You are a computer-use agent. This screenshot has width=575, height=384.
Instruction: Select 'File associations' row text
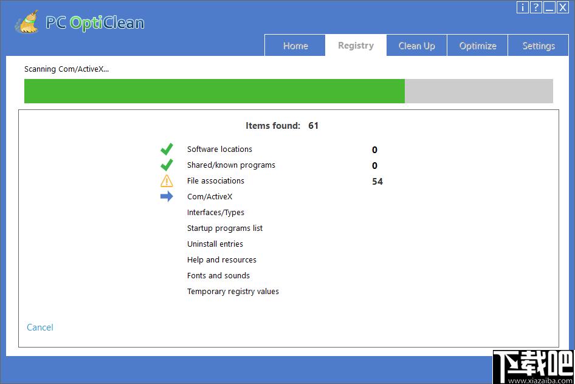pyautogui.click(x=215, y=180)
